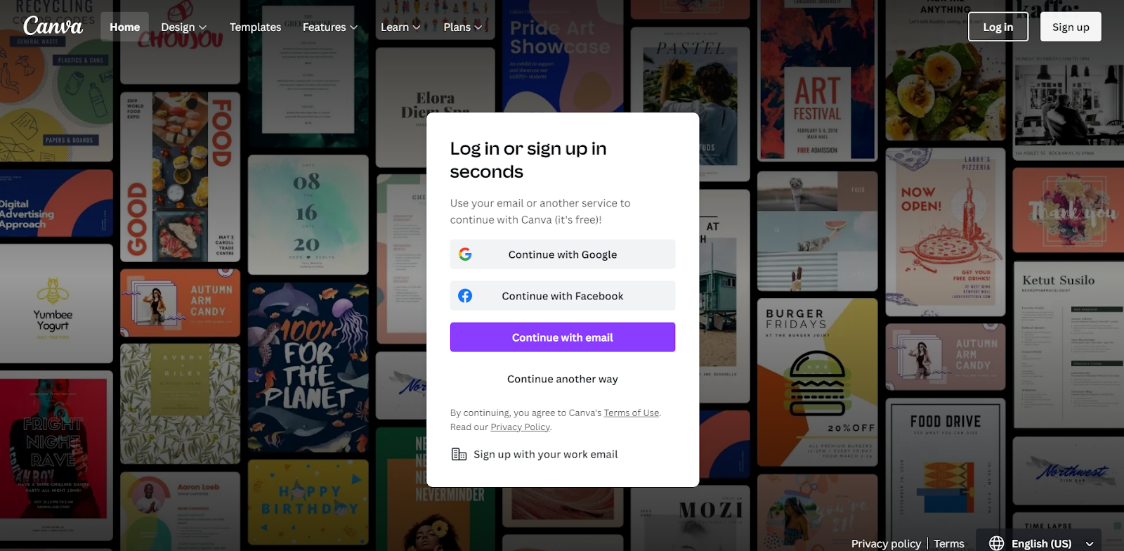The height and width of the screenshot is (551, 1124).
Task: Click the globe language icon
Action: pos(996,543)
